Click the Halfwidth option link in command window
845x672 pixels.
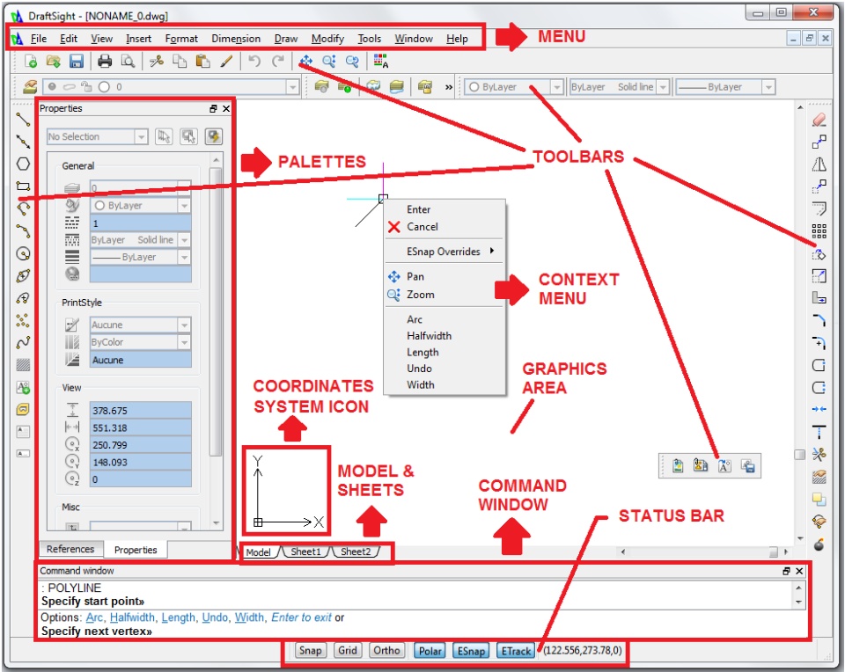[x=132, y=617]
